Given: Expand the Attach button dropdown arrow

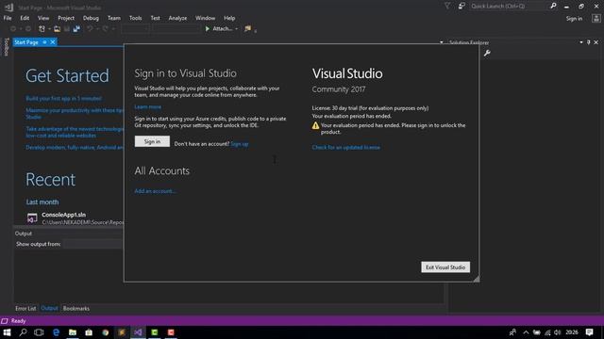Looking at the screenshot, I should (x=236, y=29).
